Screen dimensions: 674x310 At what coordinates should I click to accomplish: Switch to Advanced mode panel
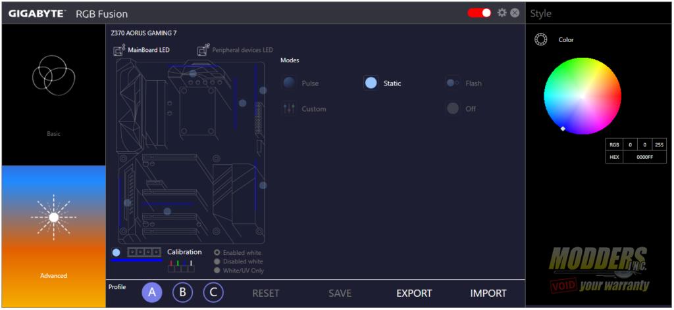point(54,236)
